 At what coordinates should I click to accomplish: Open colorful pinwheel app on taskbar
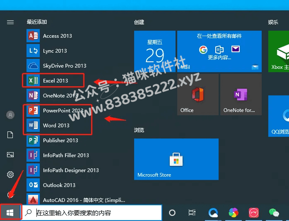click(234, 213)
